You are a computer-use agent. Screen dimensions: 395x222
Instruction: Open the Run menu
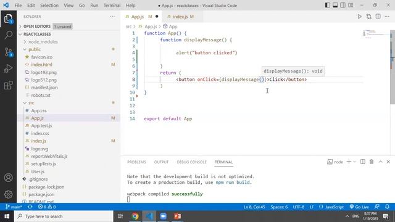point(94,6)
